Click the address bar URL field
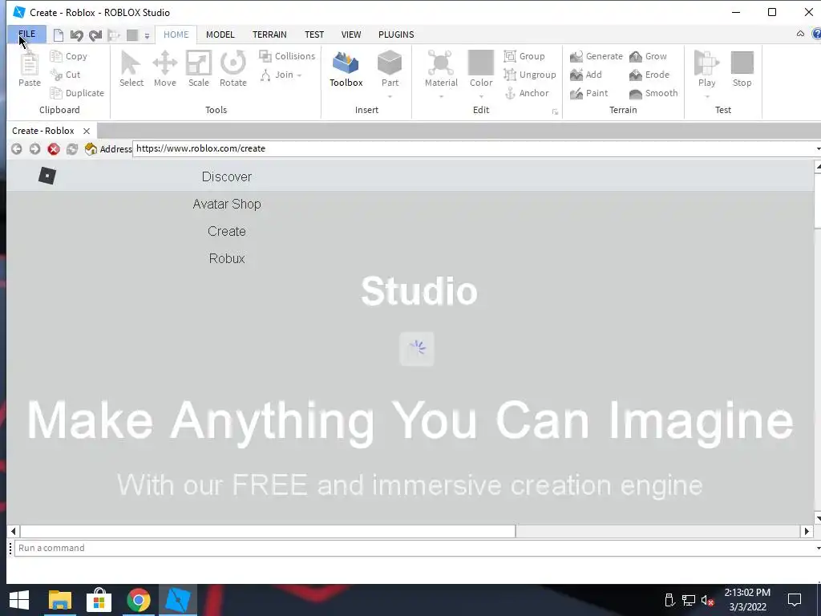This screenshot has width=821, height=616. coord(474,148)
